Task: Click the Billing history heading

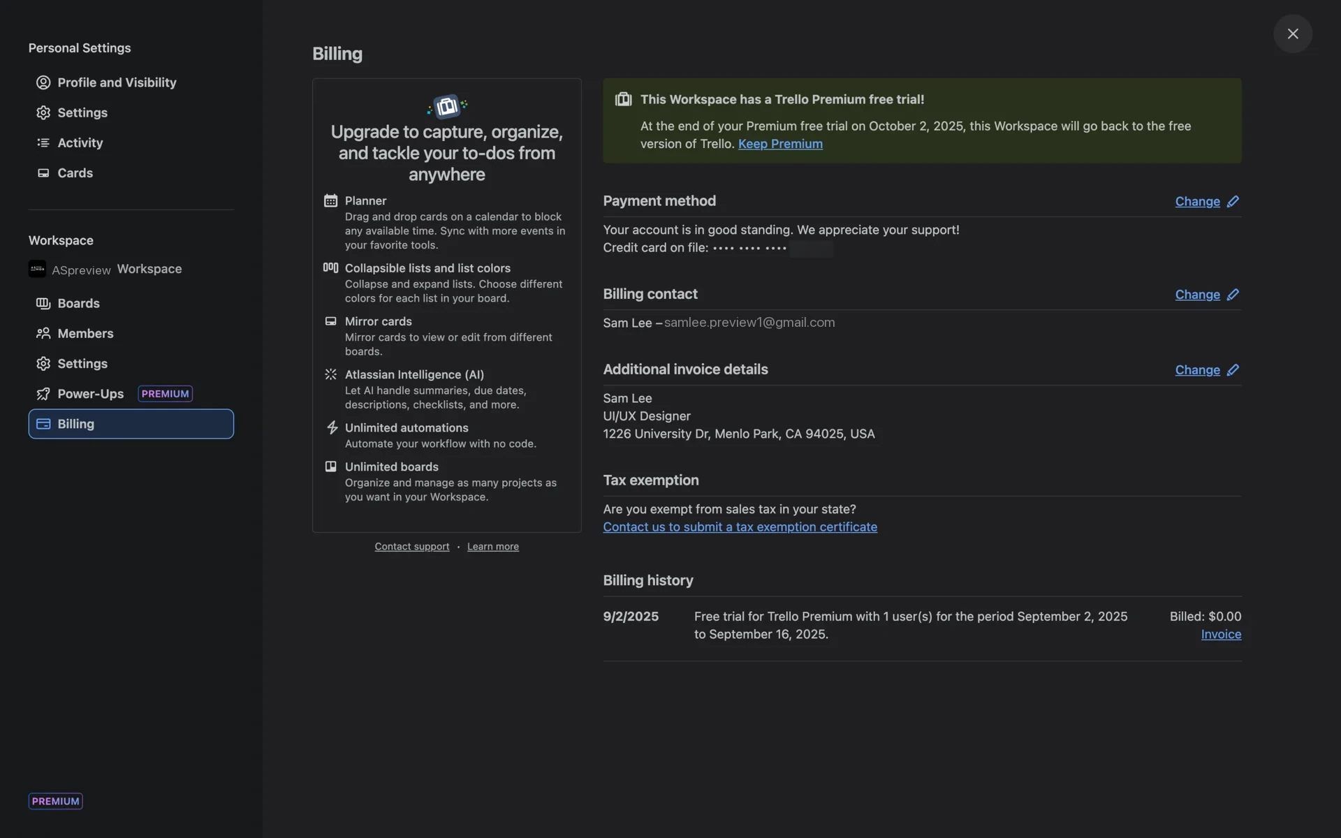Action: (648, 580)
